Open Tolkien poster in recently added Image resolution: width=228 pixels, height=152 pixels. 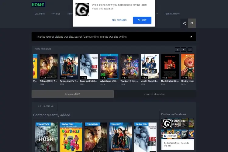pos(96,137)
